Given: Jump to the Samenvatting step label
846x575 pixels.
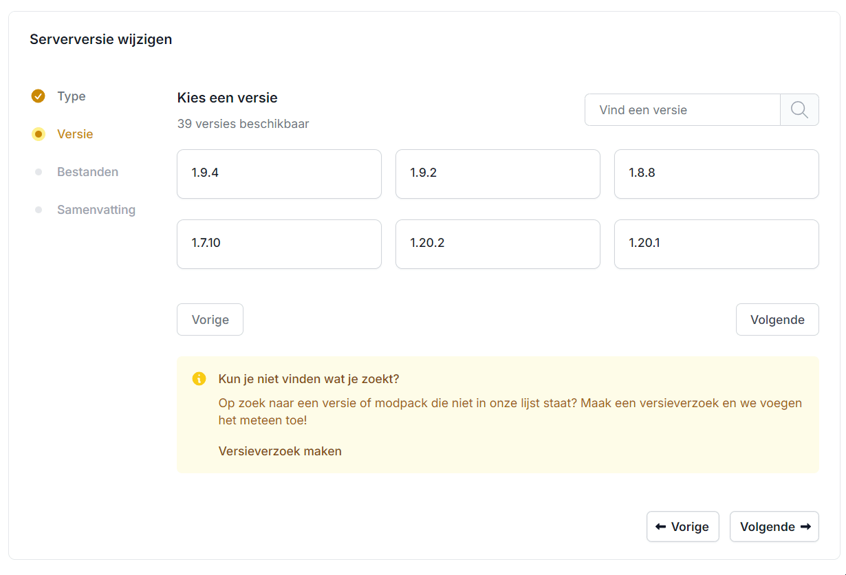Looking at the screenshot, I should (96, 210).
